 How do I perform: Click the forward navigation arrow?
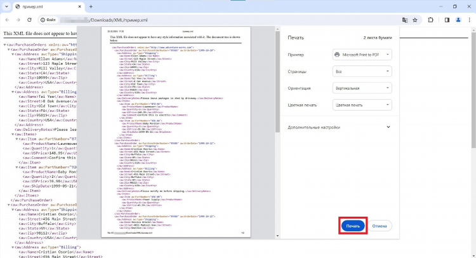coord(18,20)
